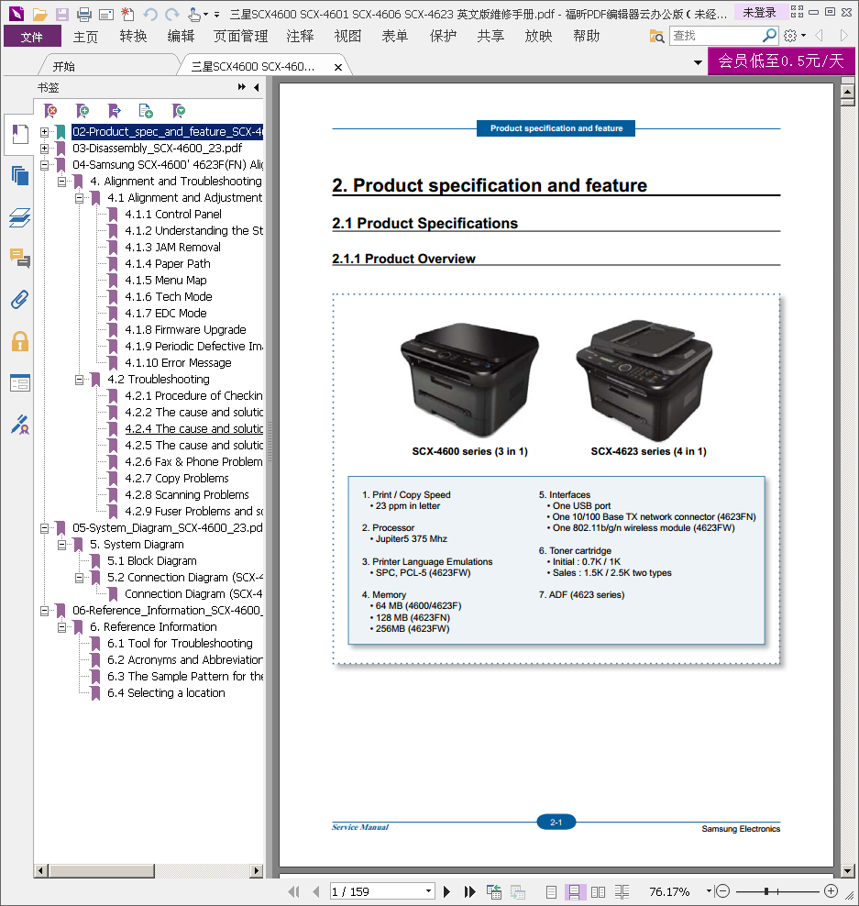Undo the last action
859x906 pixels.
point(150,14)
